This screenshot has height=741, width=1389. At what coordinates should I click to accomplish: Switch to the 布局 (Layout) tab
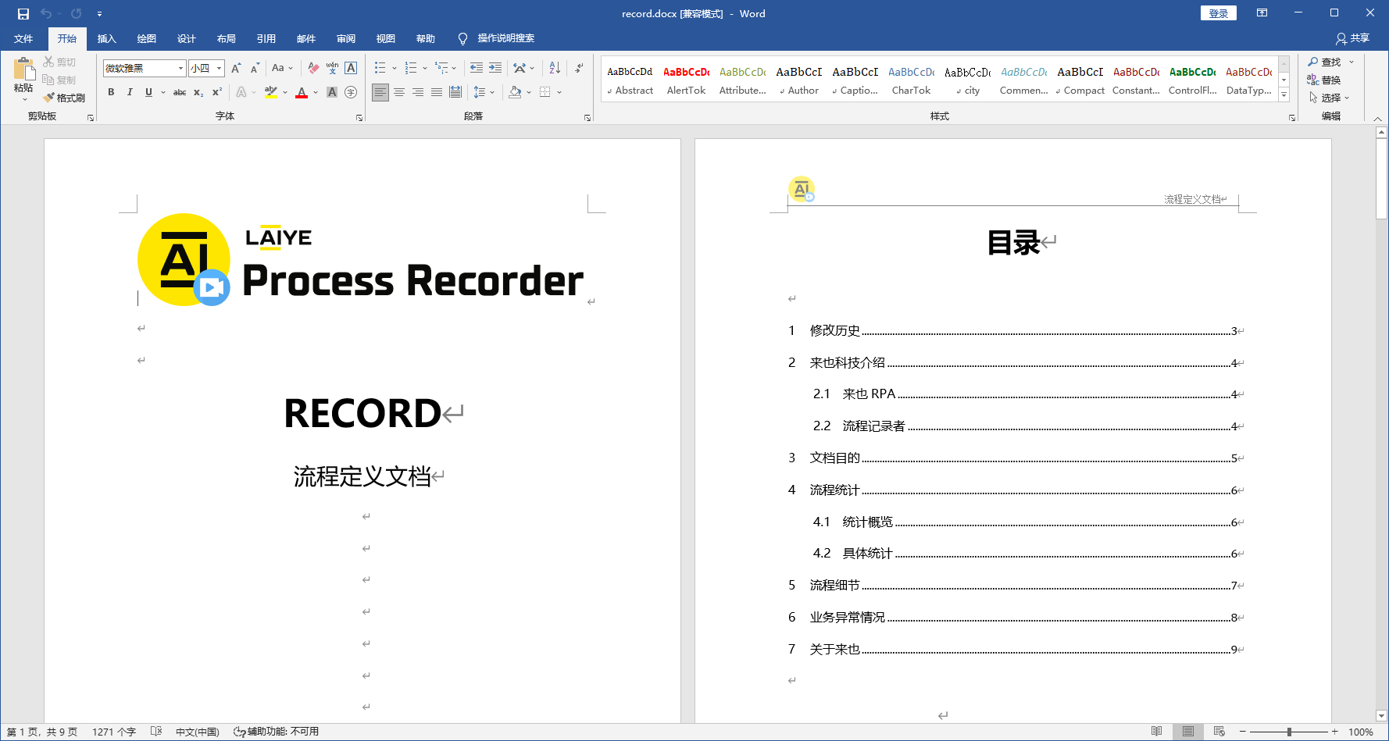[227, 38]
